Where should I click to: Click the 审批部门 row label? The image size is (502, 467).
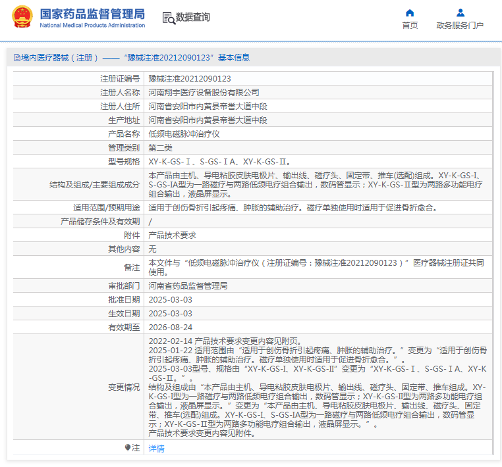coord(124,285)
